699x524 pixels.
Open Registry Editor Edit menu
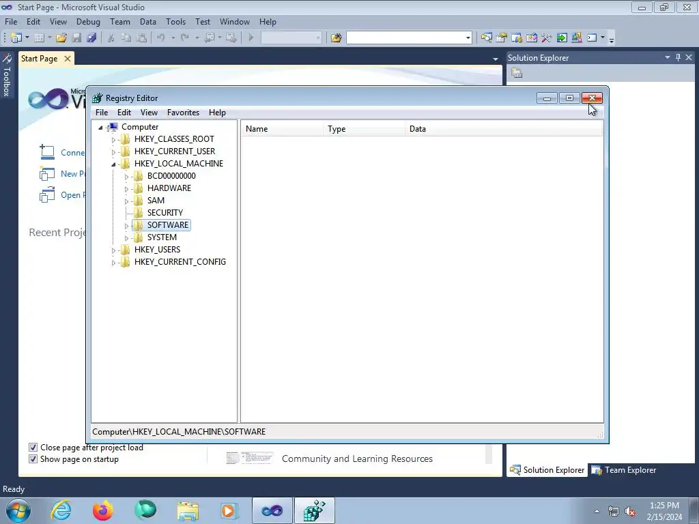tap(124, 113)
